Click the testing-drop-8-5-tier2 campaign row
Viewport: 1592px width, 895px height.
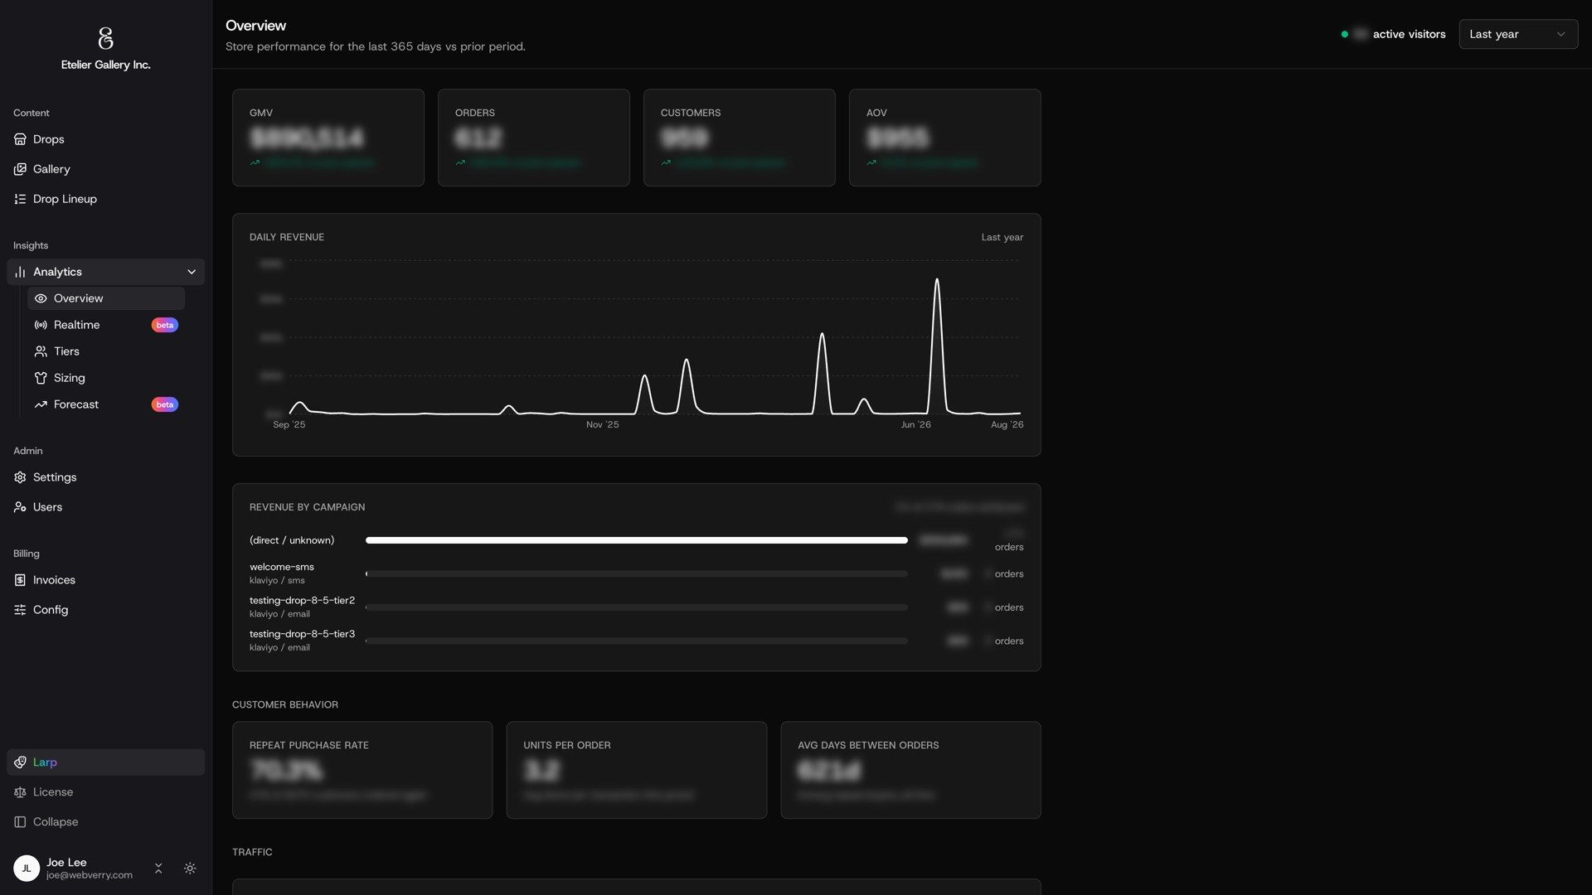[636, 607]
